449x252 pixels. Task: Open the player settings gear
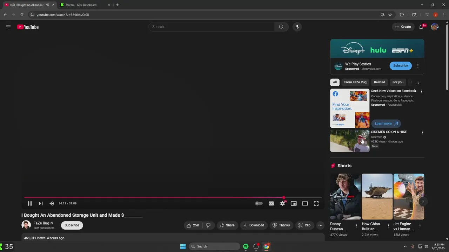282,203
